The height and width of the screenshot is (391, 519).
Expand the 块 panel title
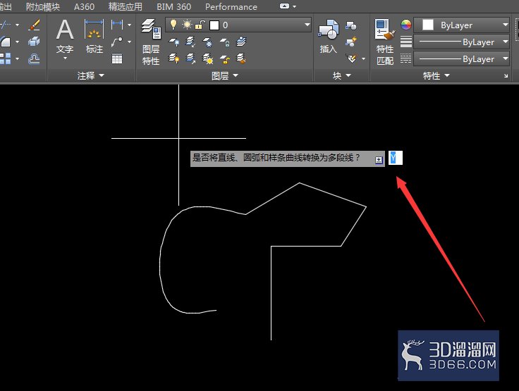pyautogui.click(x=341, y=76)
